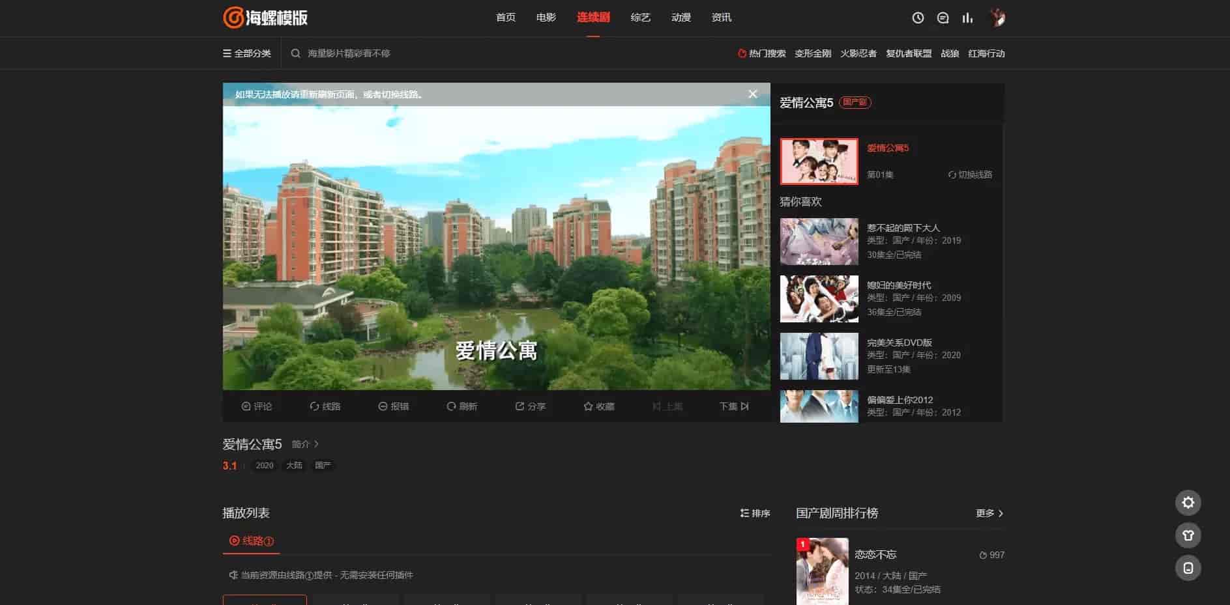Viewport: 1230px width, 605px height.
Task: Go to the 电影 navigation tab
Action: 546,18
